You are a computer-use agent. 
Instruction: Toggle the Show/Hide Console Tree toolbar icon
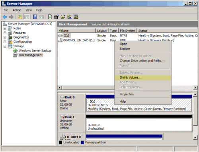pos(26,17)
